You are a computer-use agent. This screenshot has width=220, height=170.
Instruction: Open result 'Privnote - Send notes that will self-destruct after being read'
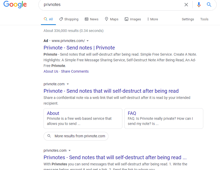[x=111, y=91]
